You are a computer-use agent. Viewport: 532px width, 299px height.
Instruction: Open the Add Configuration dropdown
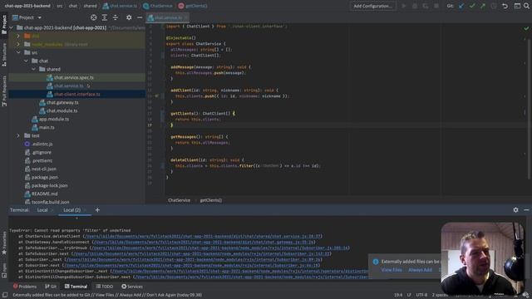click(x=372, y=6)
